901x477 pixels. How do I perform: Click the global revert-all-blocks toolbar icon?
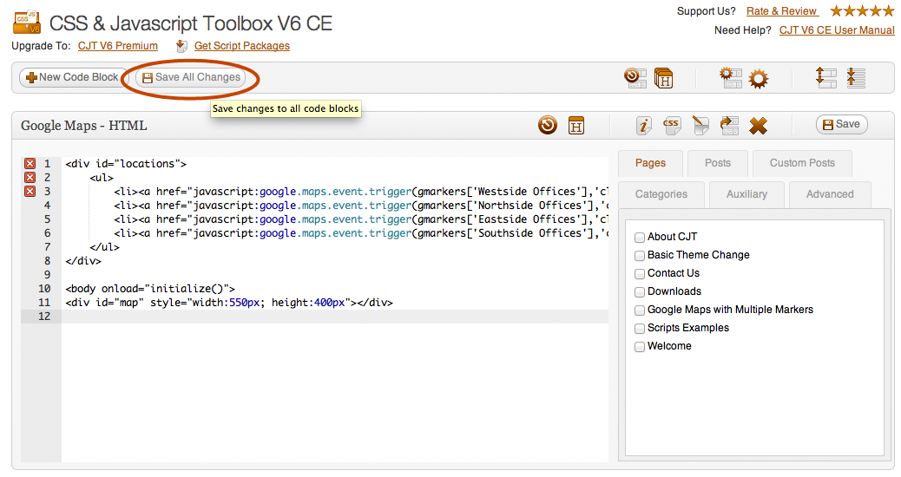pyautogui.click(x=635, y=78)
